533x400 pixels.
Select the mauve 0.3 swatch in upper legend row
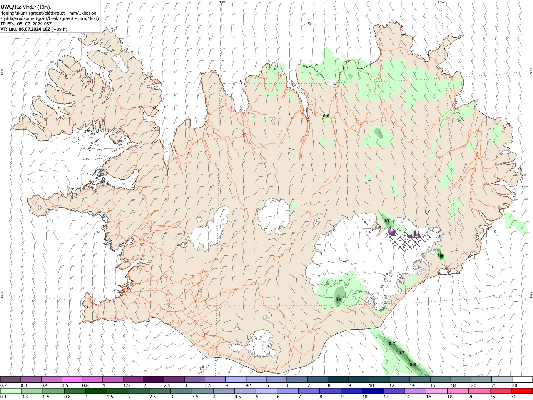point(31,379)
